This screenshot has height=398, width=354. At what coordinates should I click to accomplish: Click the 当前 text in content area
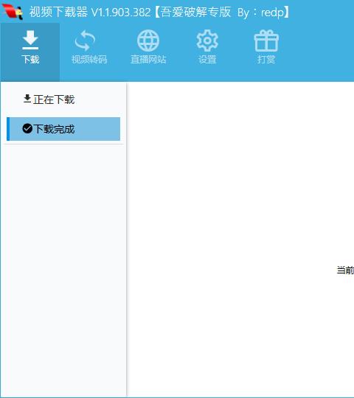point(345,270)
